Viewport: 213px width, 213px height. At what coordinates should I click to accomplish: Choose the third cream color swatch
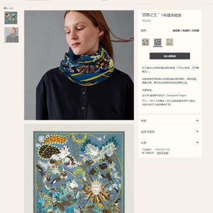[170, 42]
